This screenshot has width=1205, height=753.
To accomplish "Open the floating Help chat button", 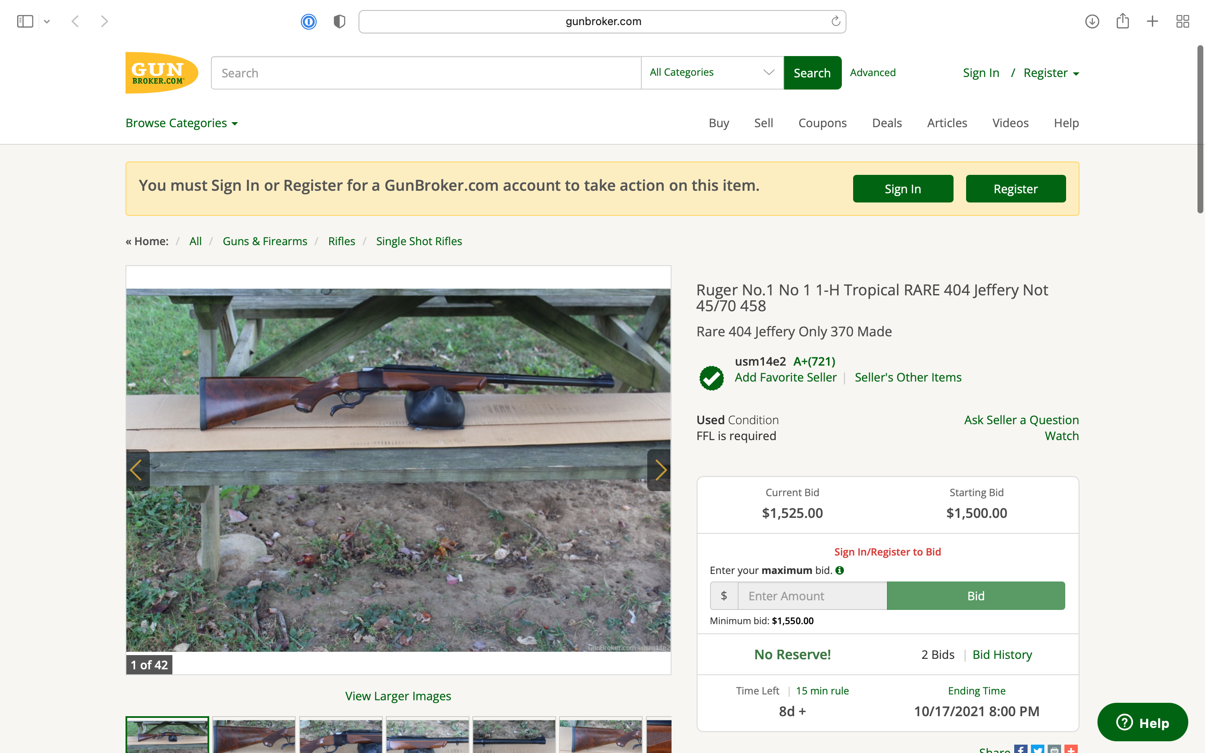I will tap(1142, 722).
